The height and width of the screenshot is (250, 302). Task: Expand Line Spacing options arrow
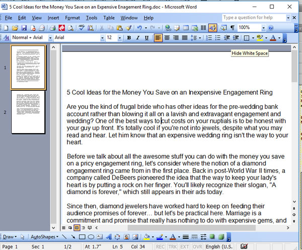pos(200,38)
